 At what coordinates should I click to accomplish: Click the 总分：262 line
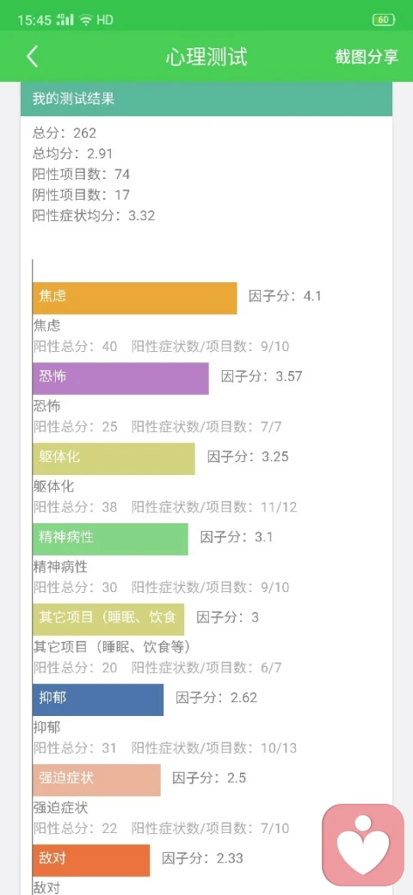point(65,133)
